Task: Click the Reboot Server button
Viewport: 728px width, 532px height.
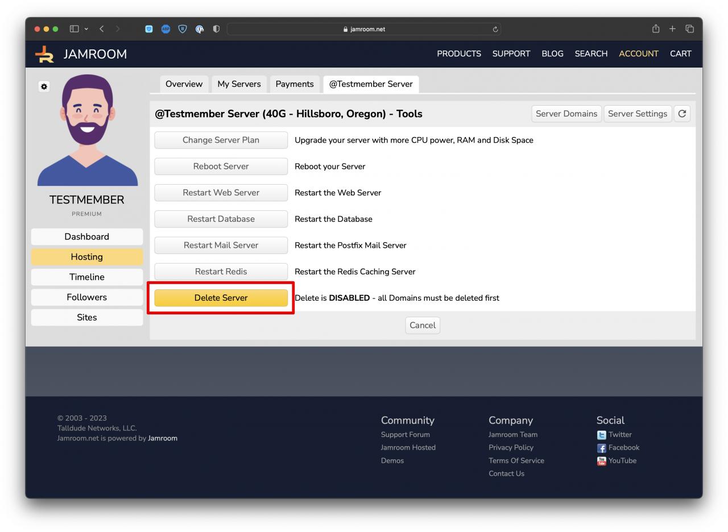Action: [221, 167]
